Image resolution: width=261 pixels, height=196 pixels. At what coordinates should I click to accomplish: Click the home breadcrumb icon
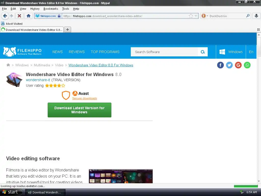(8, 65)
